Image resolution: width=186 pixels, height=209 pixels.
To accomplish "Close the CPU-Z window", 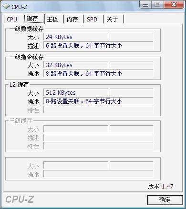I will coord(174,5).
